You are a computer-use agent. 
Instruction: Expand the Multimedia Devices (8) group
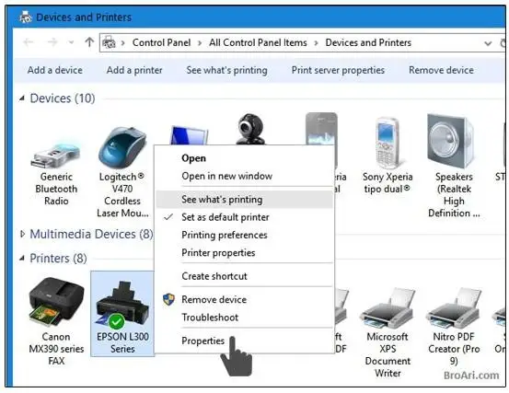(22, 234)
